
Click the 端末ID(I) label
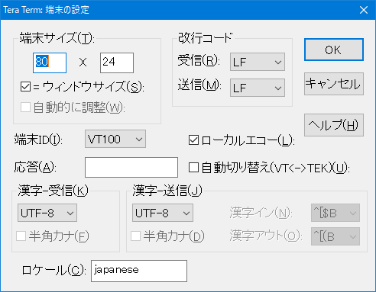[38, 139]
